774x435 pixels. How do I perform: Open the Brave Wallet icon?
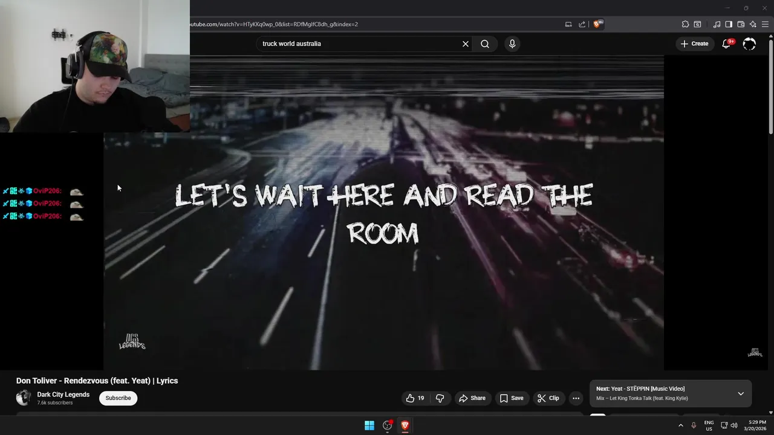click(x=741, y=24)
